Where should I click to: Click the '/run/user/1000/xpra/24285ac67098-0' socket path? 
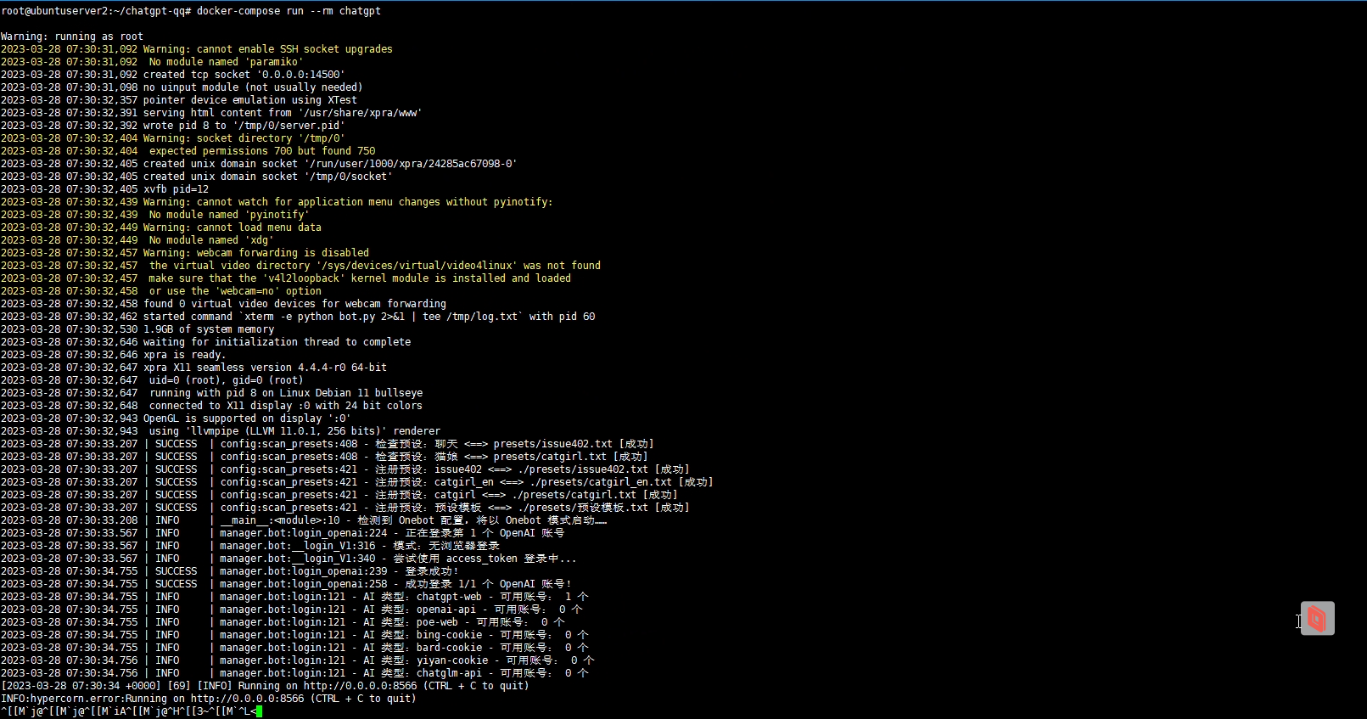pos(410,164)
